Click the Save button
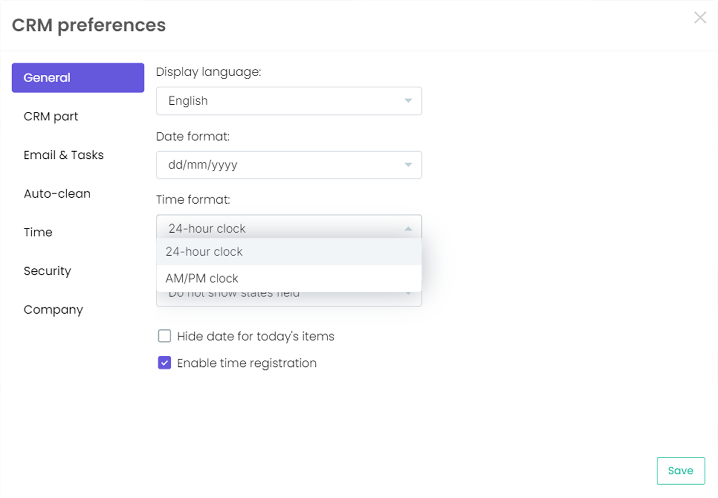Screen dimensions: 718x498 click(x=680, y=470)
